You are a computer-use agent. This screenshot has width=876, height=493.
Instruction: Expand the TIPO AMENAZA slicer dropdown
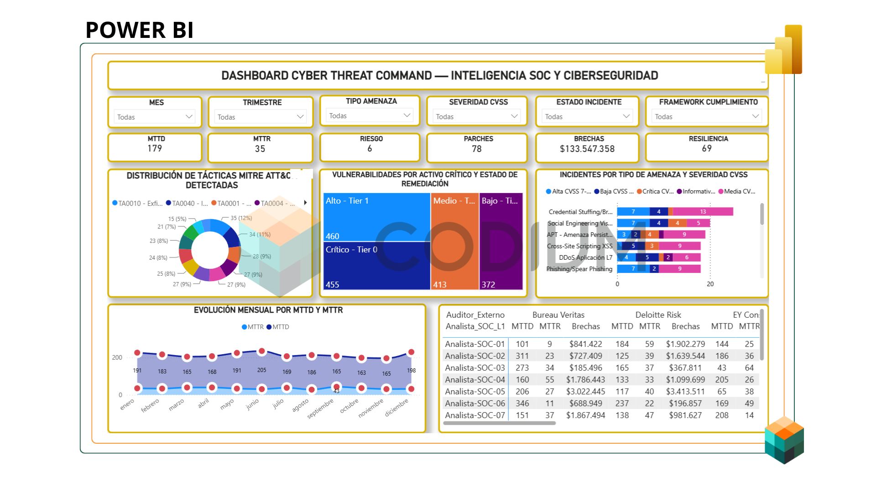coord(370,116)
